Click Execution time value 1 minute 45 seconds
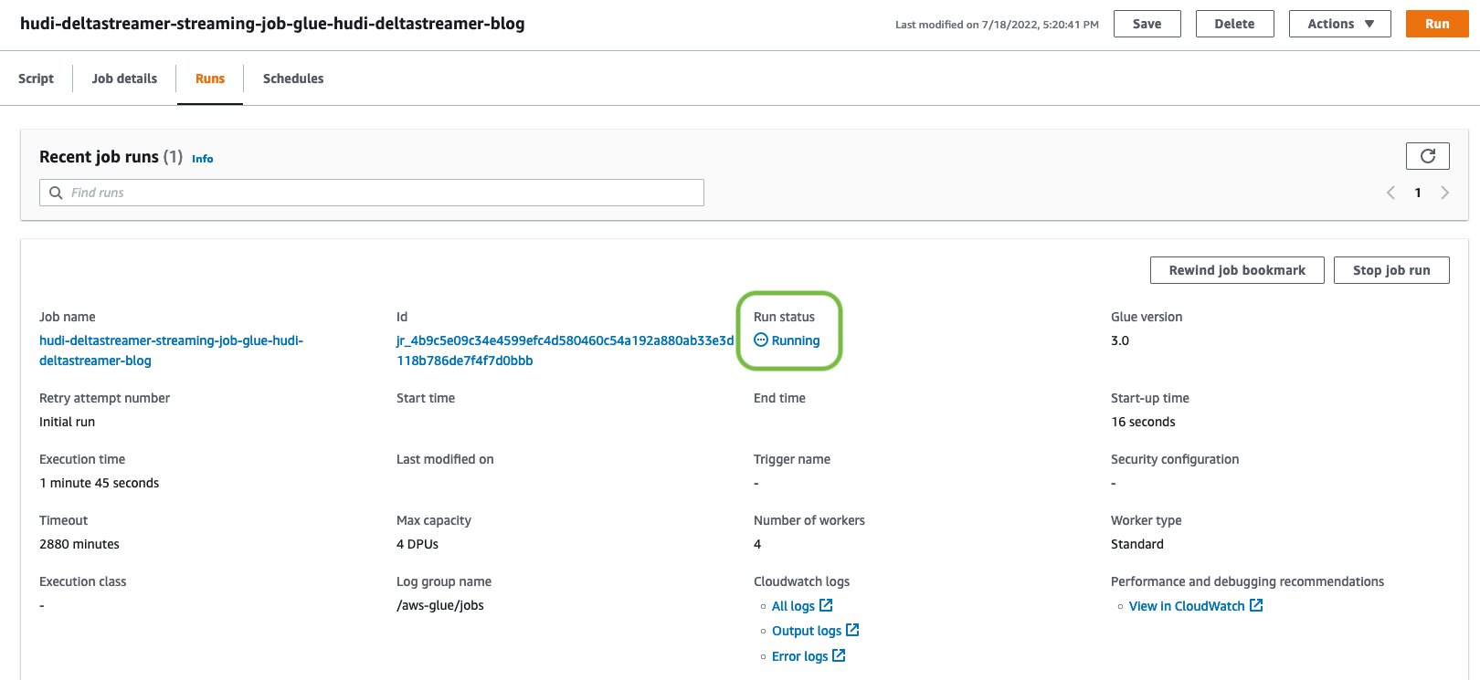 [99, 483]
